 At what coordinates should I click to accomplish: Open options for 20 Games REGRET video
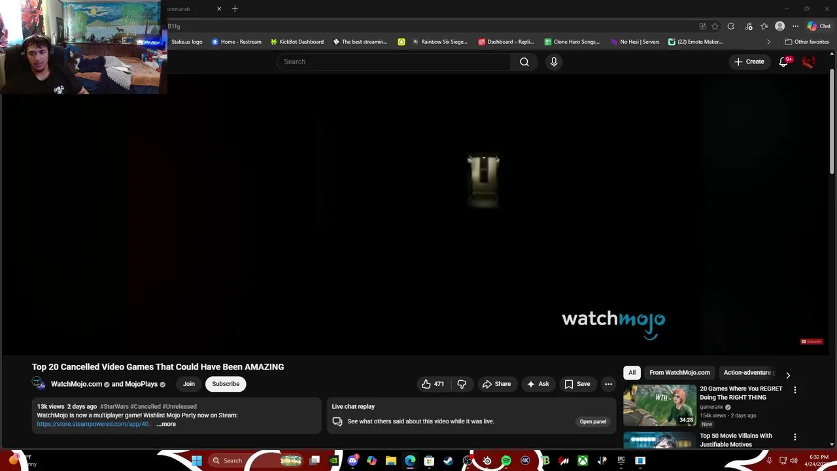tap(795, 390)
